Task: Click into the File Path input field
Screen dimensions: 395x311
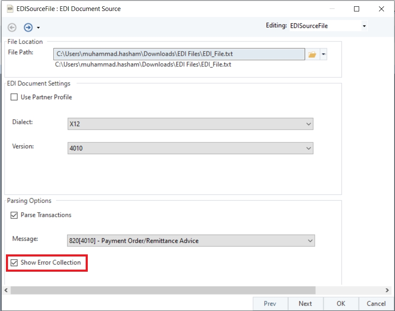Action: [x=179, y=54]
